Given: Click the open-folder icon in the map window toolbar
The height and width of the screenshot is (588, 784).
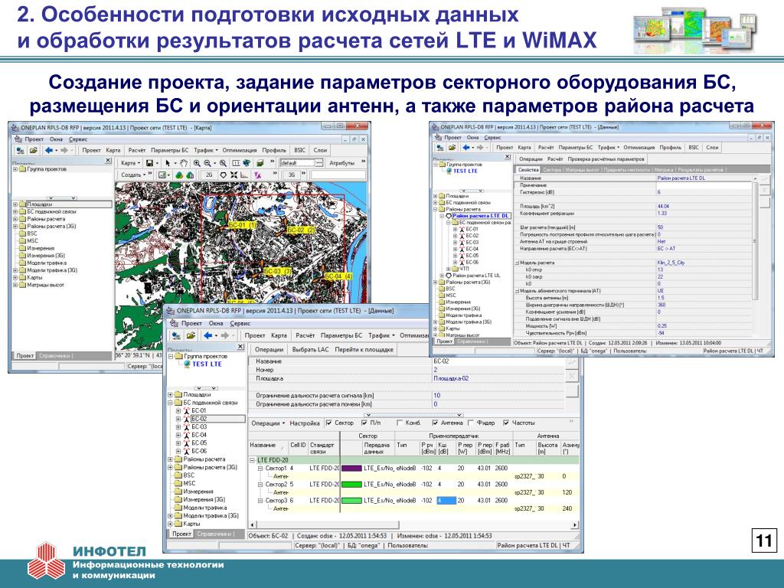Looking at the screenshot, I should [x=33, y=150].
